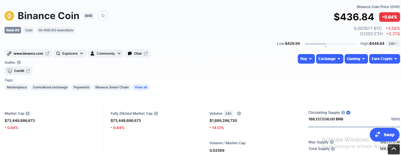Image resolution: width=401 pixels, height=155 pixels.
Task: Click the CertiK shield logo icon
Action: pyautogui.click(x=10, y=71)
